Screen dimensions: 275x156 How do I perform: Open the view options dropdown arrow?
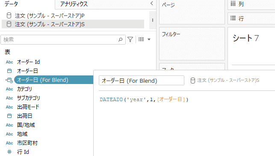point(149,39)
